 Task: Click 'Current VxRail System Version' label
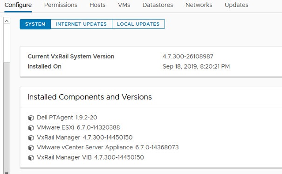pos(71,56)
